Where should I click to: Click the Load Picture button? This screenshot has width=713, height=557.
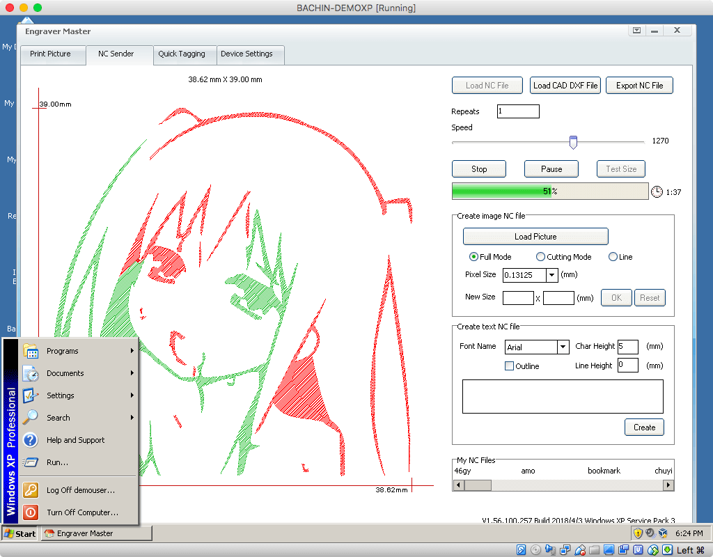tap(535, 237)
